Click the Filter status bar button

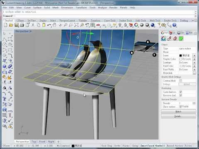[x=188, y=146]
